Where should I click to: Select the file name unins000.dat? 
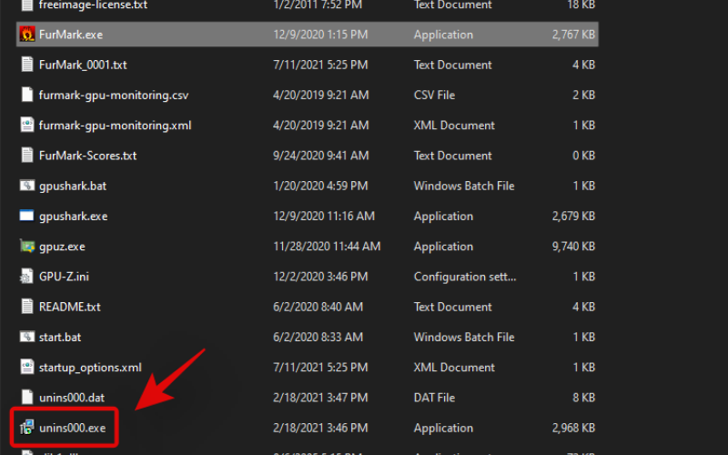pyautogui.click(x=72, y=398)
